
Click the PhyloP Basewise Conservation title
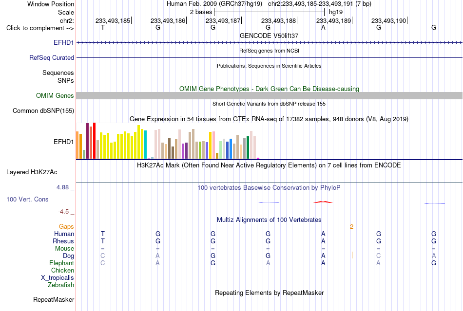(269, 188)
